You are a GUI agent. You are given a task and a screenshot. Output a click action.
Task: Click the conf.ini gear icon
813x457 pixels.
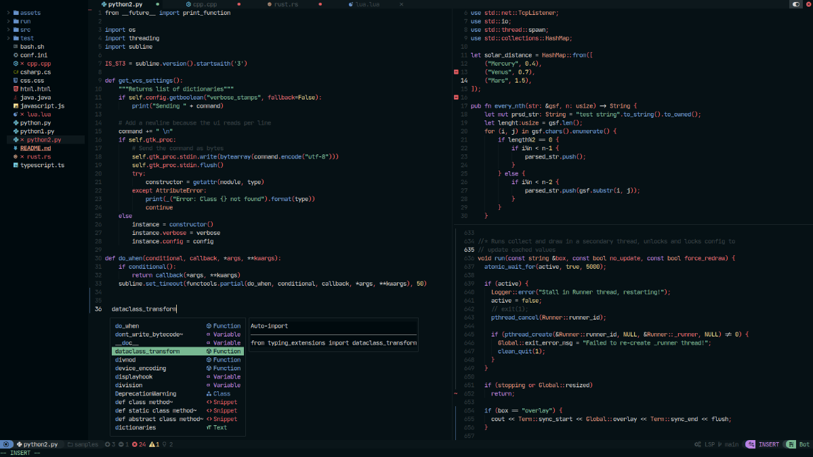tap(15, 55)
